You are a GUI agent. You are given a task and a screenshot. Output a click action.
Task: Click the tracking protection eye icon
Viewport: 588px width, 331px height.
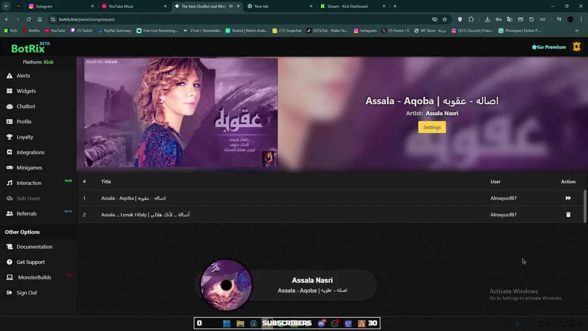(x=435, y=19)
